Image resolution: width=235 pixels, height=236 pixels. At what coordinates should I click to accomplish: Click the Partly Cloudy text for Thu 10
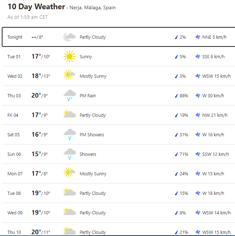(x=93, y=232)
